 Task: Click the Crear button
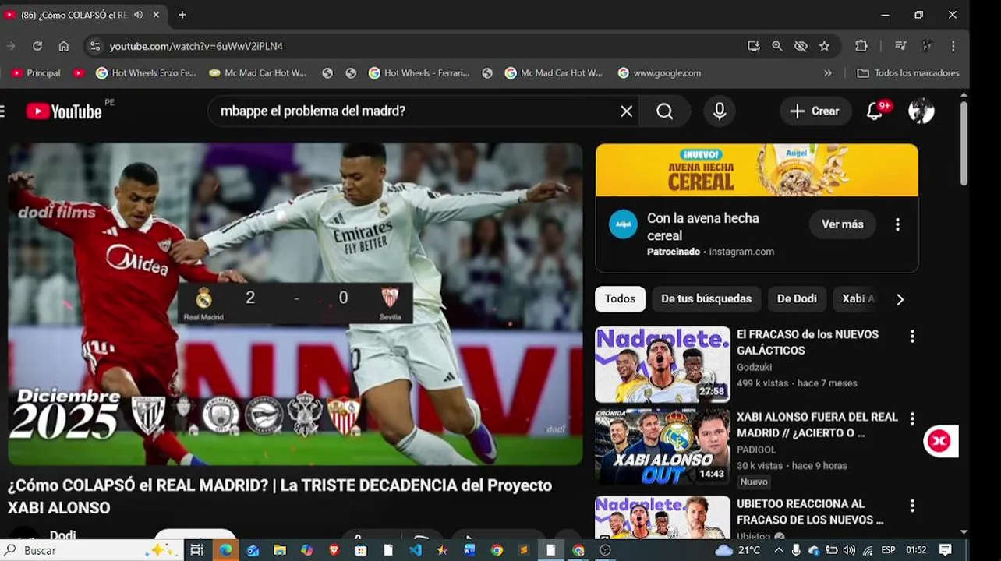click(x=815, y=111)
